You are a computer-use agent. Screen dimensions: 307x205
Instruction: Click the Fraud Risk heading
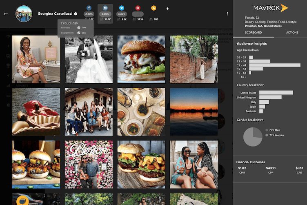69,23
